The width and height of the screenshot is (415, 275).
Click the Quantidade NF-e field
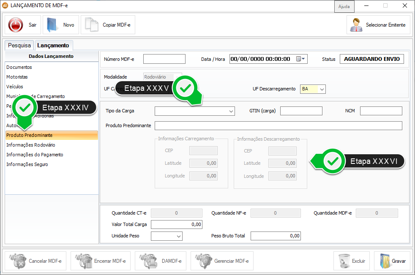click(x=276, y=213)
